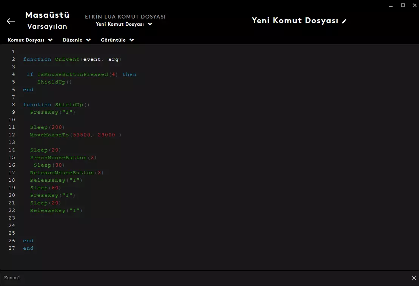Click Sleep(20) on line 21
This screenshot has height=286, width=419.
(x=45, y=203)
